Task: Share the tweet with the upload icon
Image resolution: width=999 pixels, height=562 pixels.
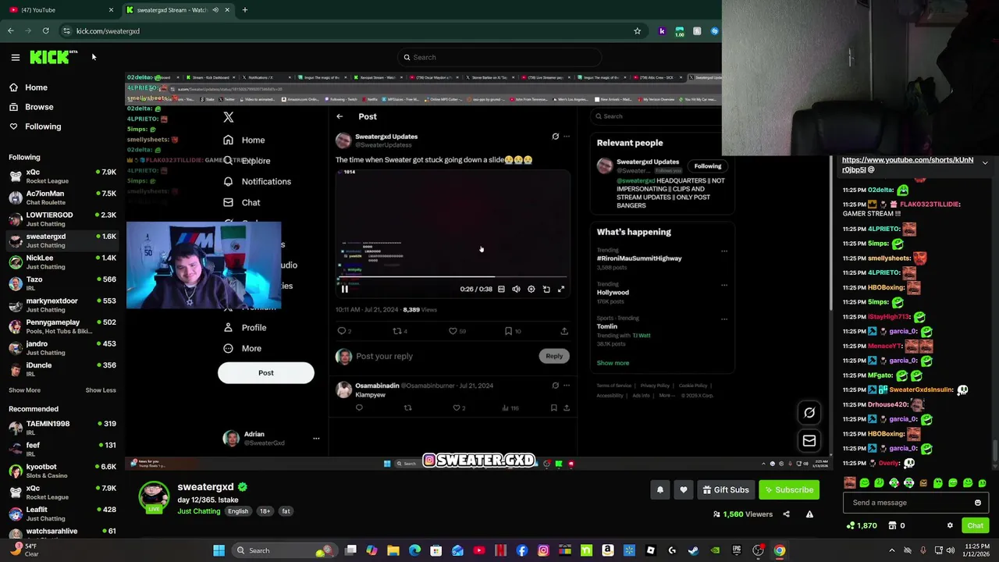Action: (564, 331)
